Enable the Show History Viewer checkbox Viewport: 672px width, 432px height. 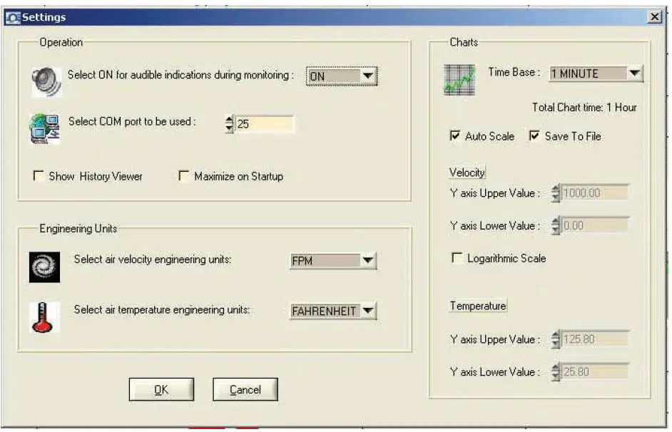pyautogui.click(x=39, y=175)
